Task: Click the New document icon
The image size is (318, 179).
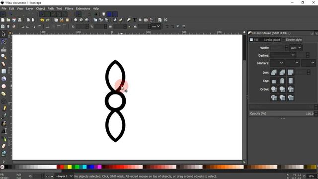Action: pyautogui.click(x=2, y=20)
